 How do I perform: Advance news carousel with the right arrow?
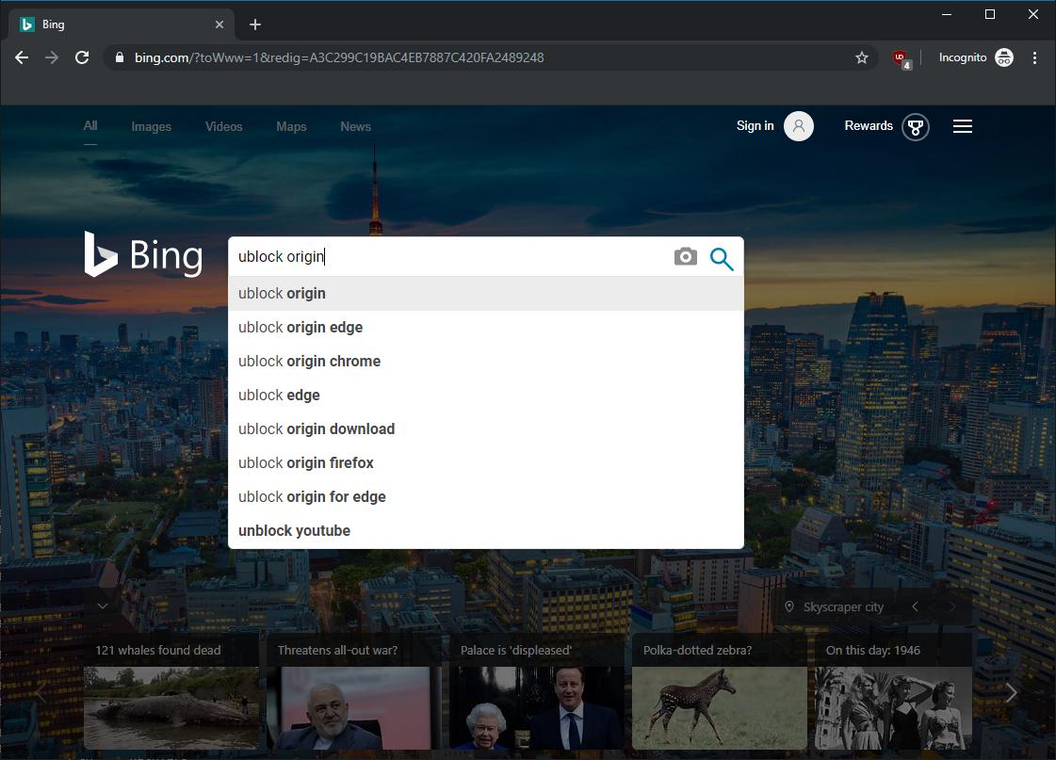pyautogui.click(x=1011, y=693)
